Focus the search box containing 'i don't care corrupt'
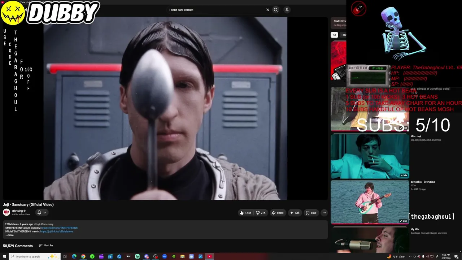 pos(217,10)
